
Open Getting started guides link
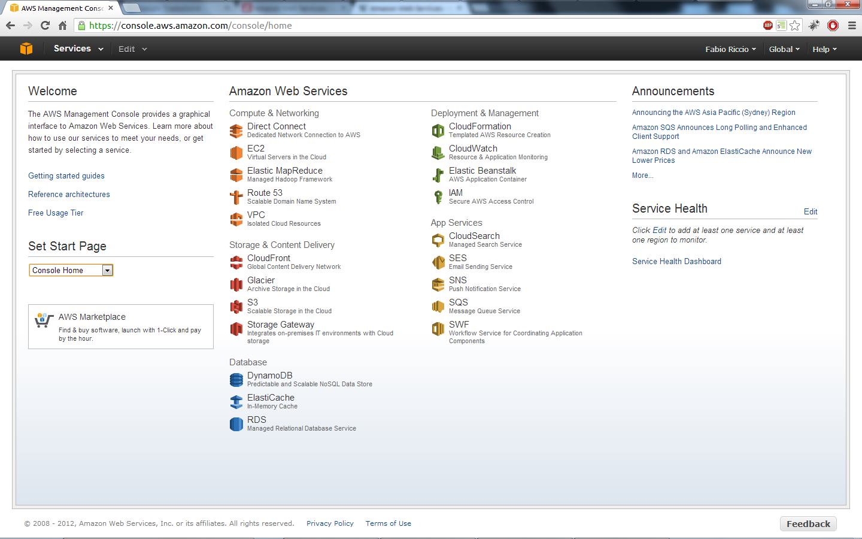click(x=66, y=175)
